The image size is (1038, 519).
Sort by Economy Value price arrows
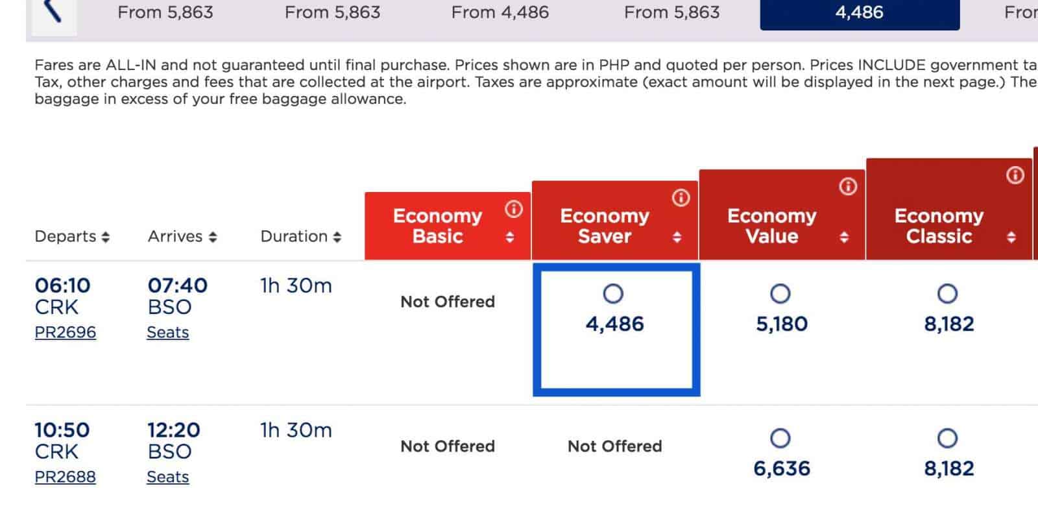pyautogui.click(x=844, y=237)
